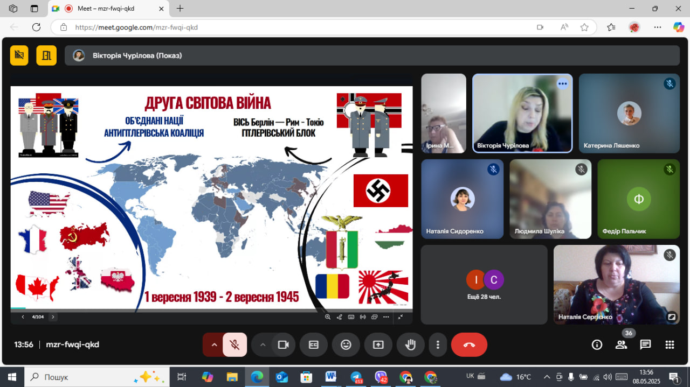View site information lock icon
This screenshot has height=387, width=690.
point(64,27)
